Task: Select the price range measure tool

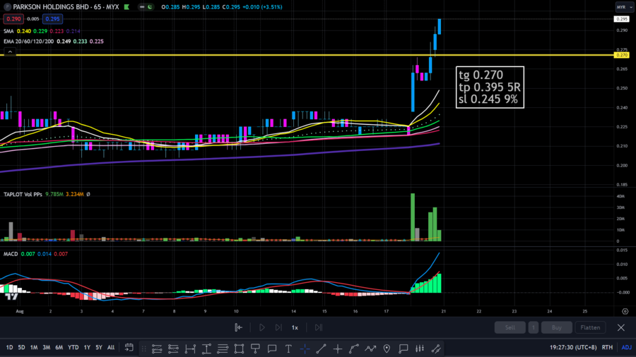Action: pos(206,349)
